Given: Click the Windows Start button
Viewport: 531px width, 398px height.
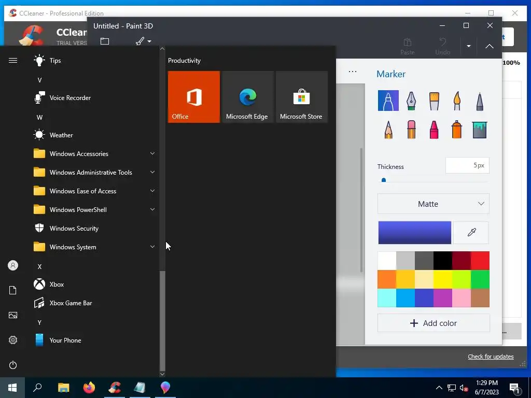Looking at the screenshot, I should point(12,388).
